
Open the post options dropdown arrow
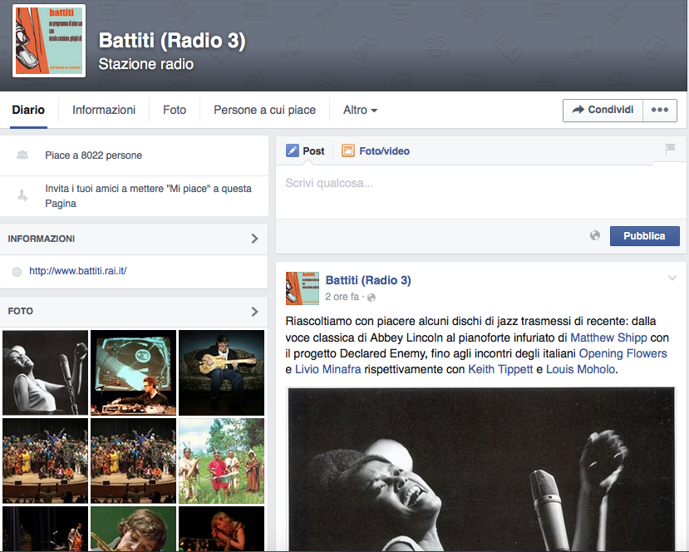(672, 278)
